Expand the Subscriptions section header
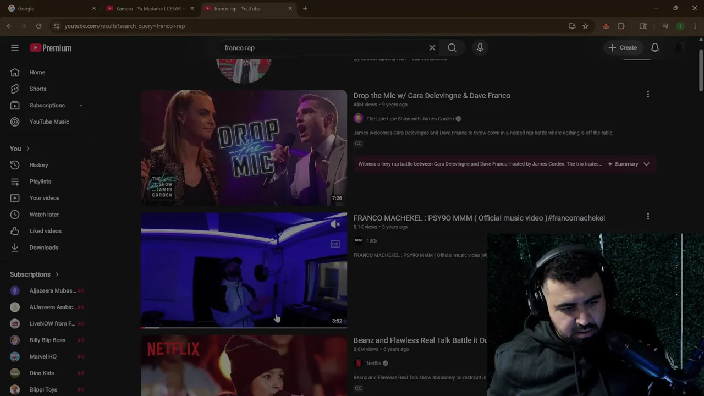 pos(34,274)
